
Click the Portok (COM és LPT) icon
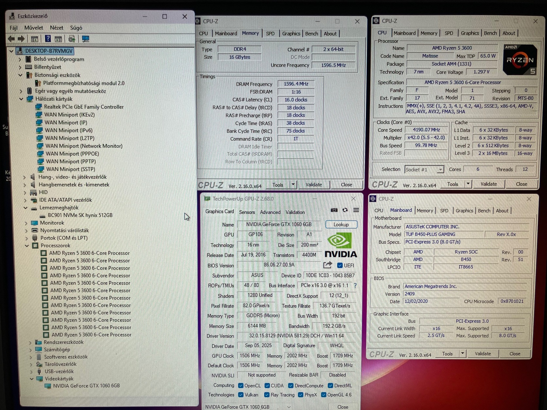(x=35, y=238)
